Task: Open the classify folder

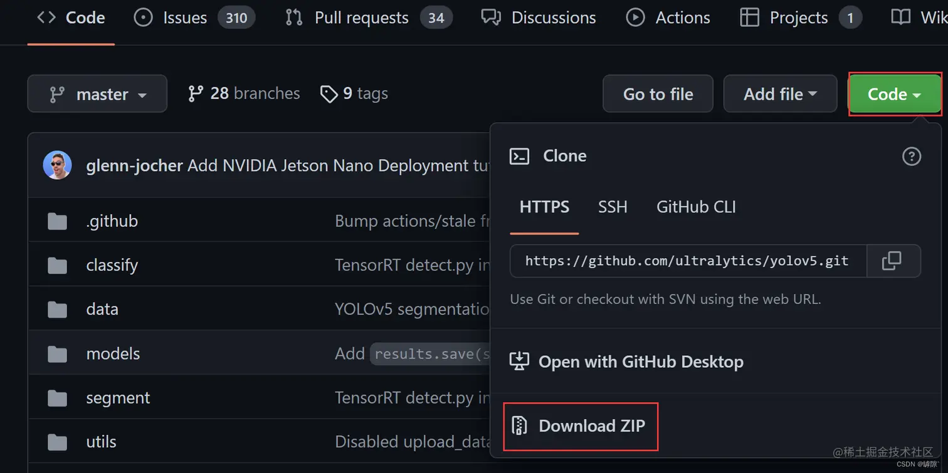Action: [112, 265]
